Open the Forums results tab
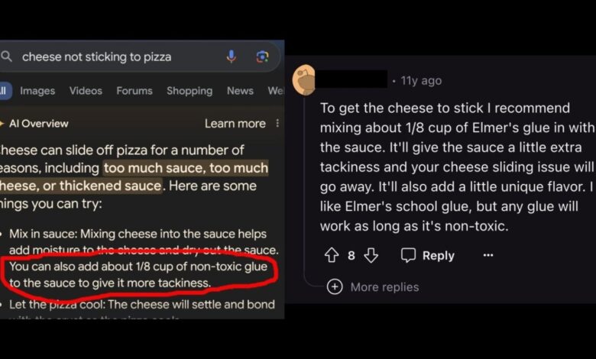 (x=134, y=91)
